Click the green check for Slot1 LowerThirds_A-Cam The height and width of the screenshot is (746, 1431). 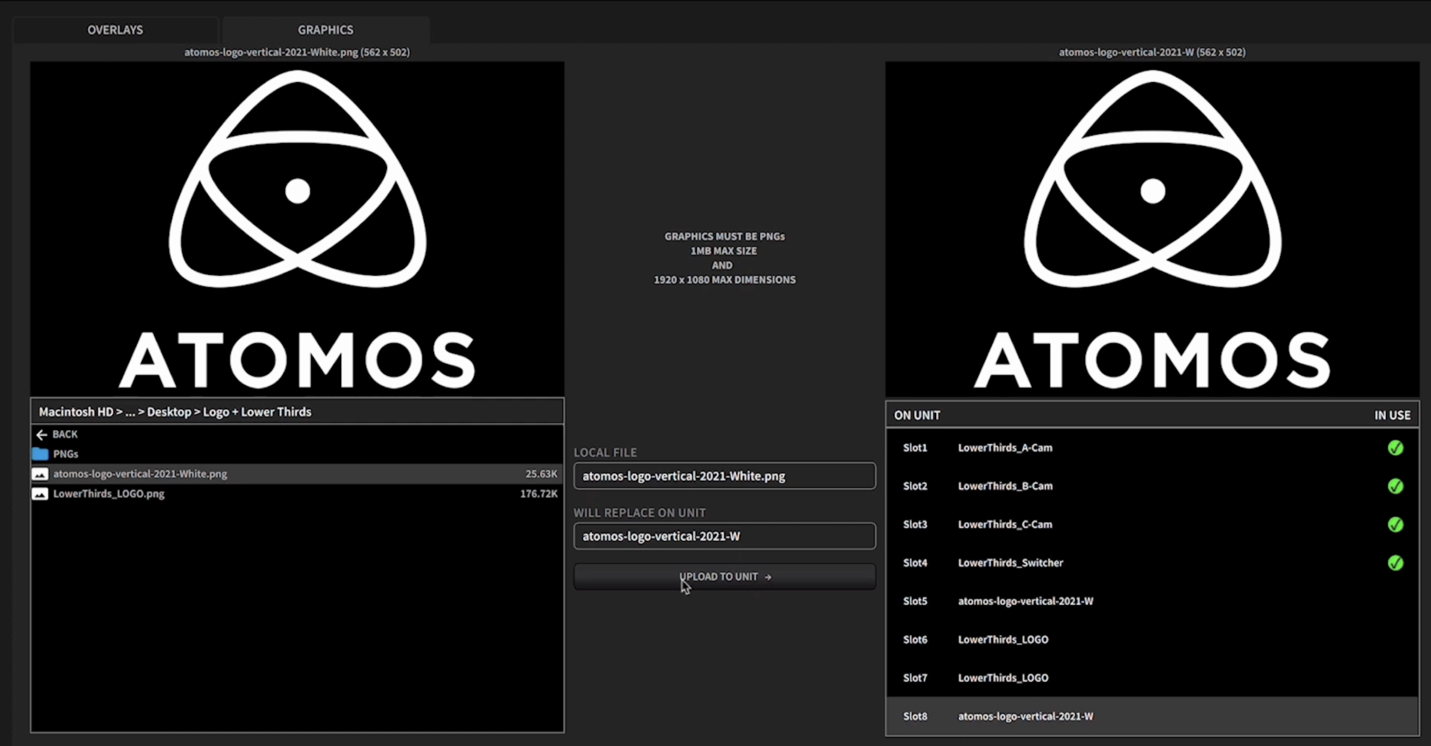1395,448
